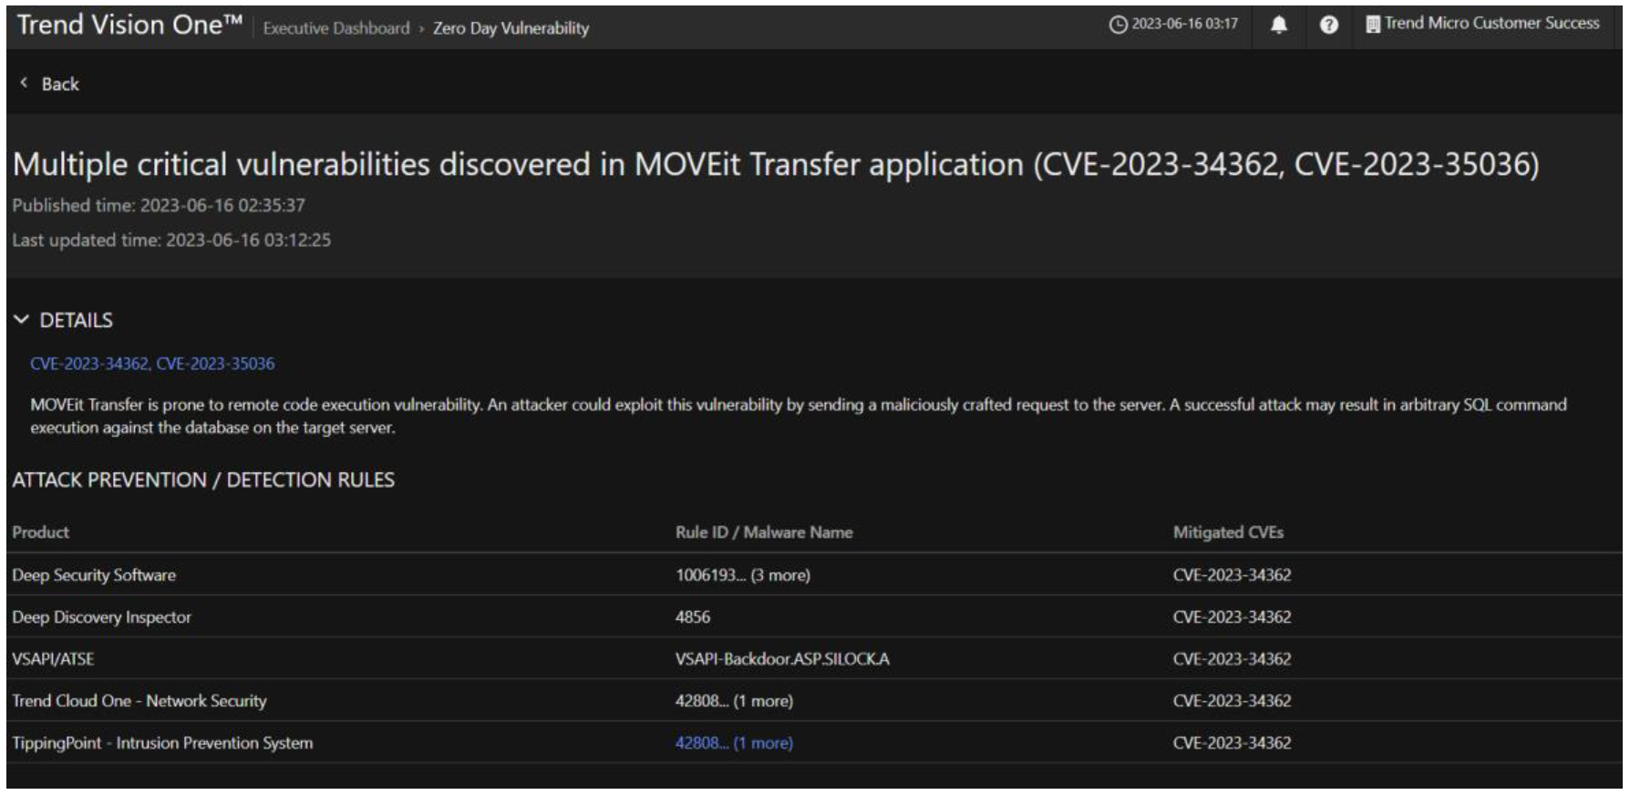Click TippingPoint - Intrusion Prevention System cell
This screenshot has height=795, width=1630.
pyautogui.click(x=162, y=743)
